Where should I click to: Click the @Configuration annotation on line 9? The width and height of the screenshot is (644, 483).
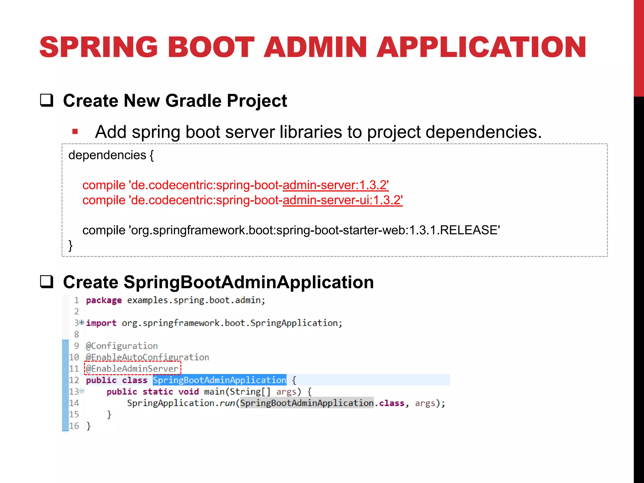pyautogui.click(x=122, y=346)
